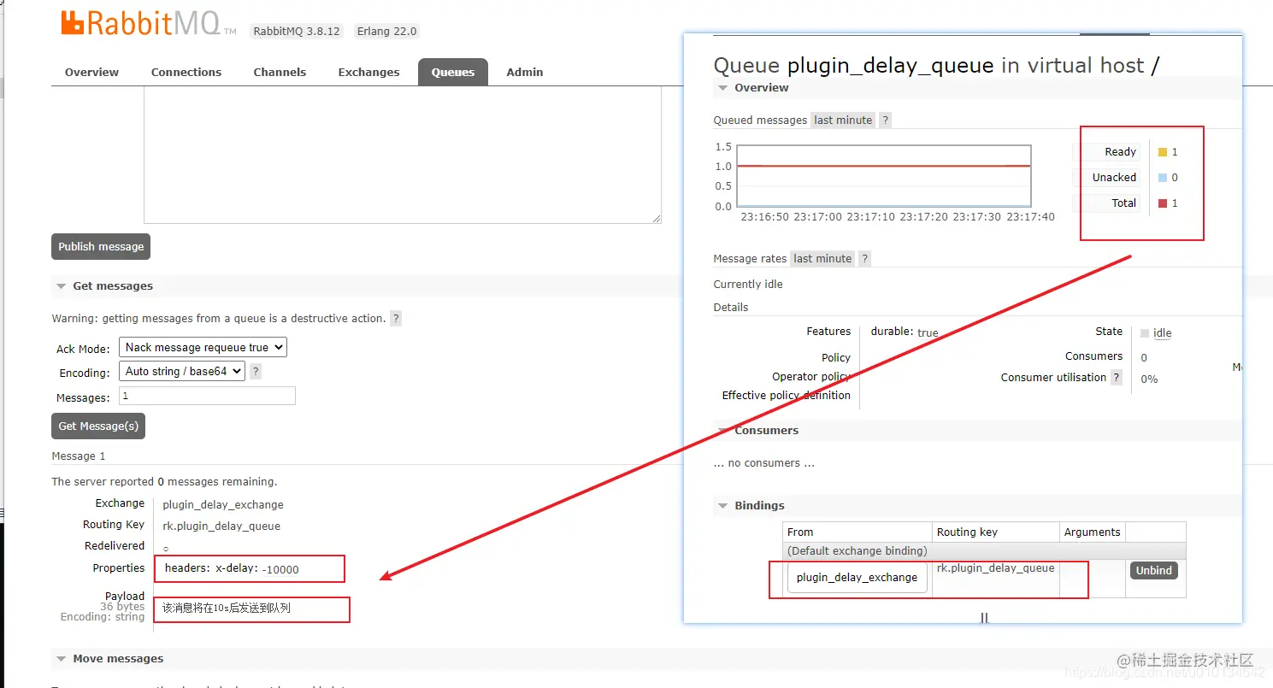Click inside the message payload textarea
Image resolution: width=1273 pixels, height=688 pixels.
point(402,155)
